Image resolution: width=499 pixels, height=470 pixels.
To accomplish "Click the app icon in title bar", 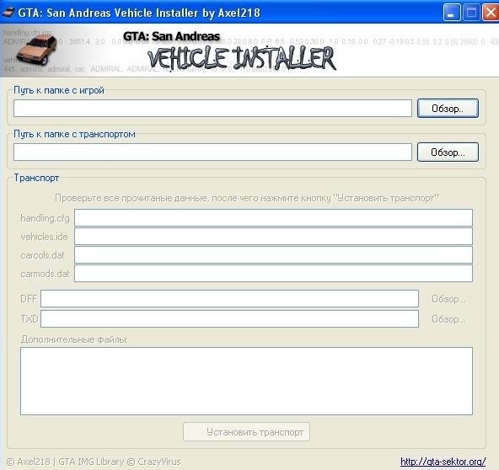I will [8, 13].
